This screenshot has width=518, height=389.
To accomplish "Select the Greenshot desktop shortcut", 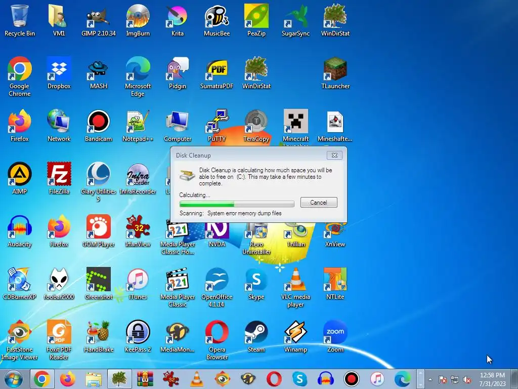I will pos(99,284).
